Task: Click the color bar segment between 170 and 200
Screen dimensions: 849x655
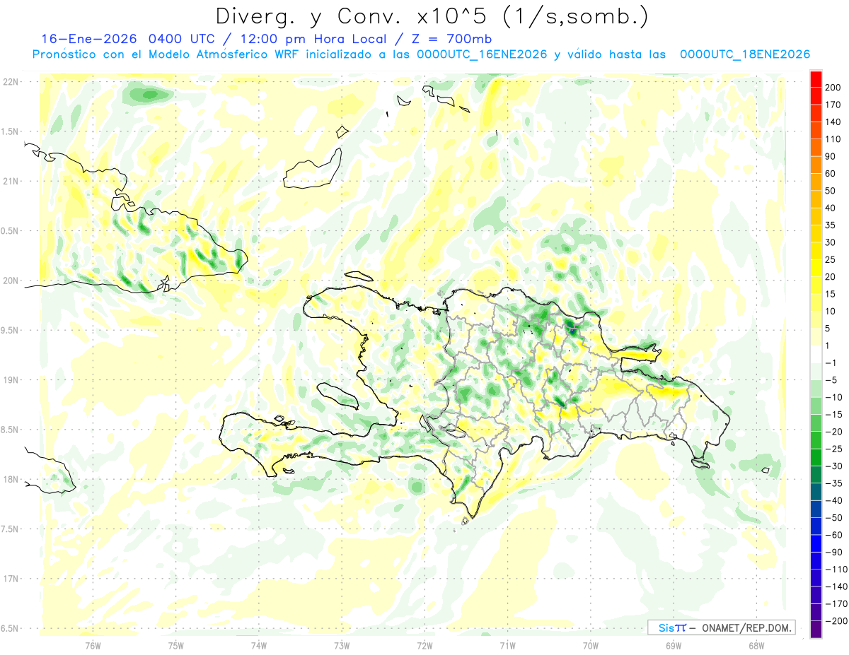Action: 816,96
